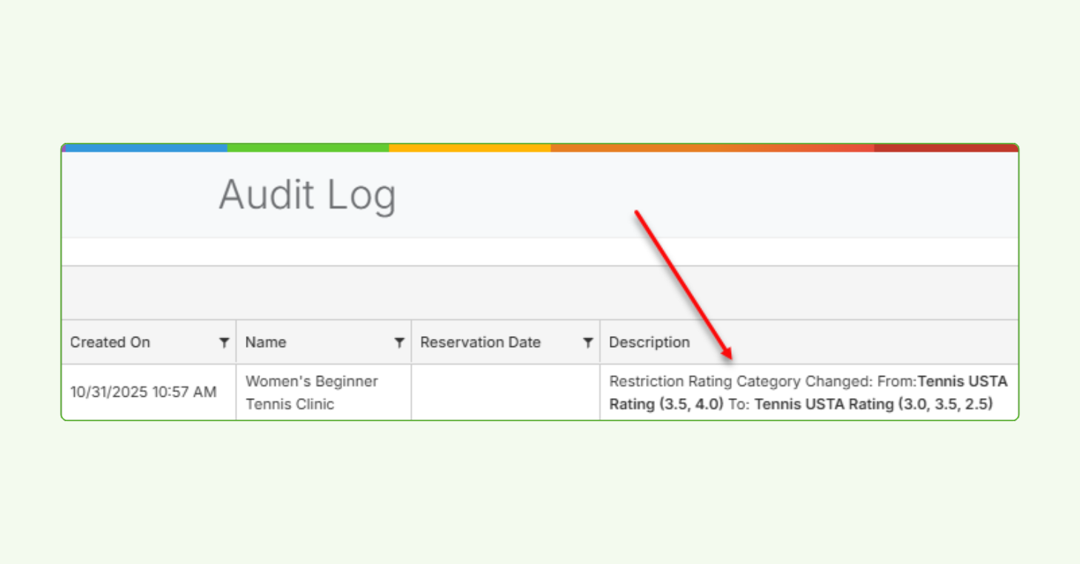Select the Reservation Date header to sort
The height and width of the screenshot is (564, 1080).
click(x=480, y=342)
